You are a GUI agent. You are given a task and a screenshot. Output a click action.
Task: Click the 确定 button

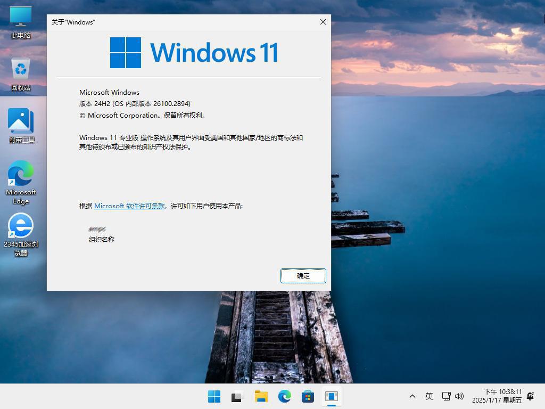tap(303, 276)
